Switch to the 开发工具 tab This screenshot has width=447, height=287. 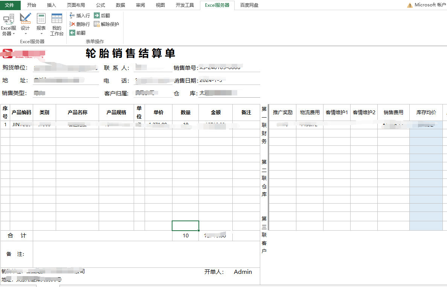(185, 5)
